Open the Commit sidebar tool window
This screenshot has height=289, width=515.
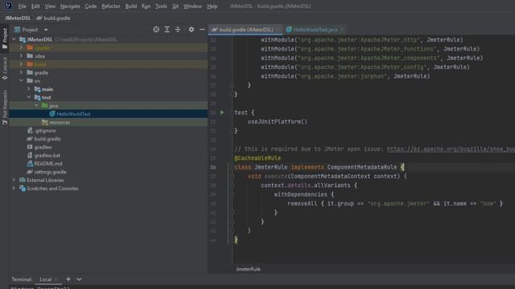tap(5, 68)
